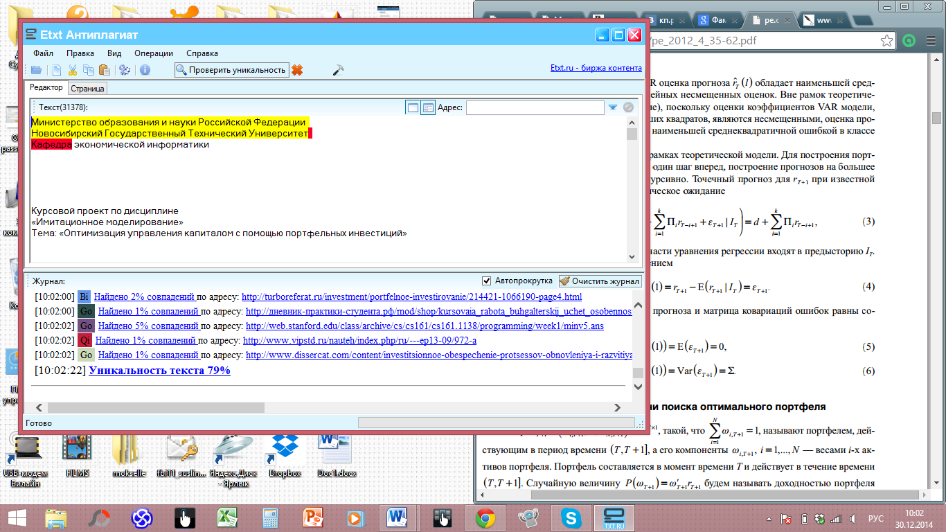The image size is (946, 532).
Task: Click the New document icon in Etxt toolbar
Action: pos(57,70)
